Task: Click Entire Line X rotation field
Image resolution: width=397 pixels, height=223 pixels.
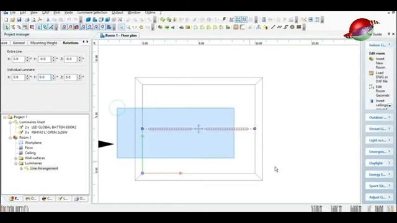Action: pos(18,59)
